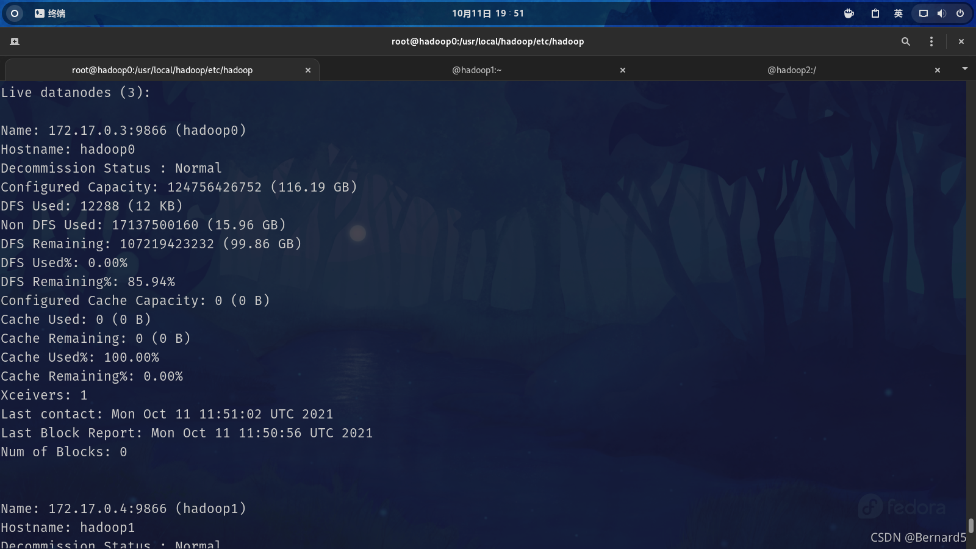Open the screen display status icon
The width and height of the screenshot is (976, 549).
point(924,13)
